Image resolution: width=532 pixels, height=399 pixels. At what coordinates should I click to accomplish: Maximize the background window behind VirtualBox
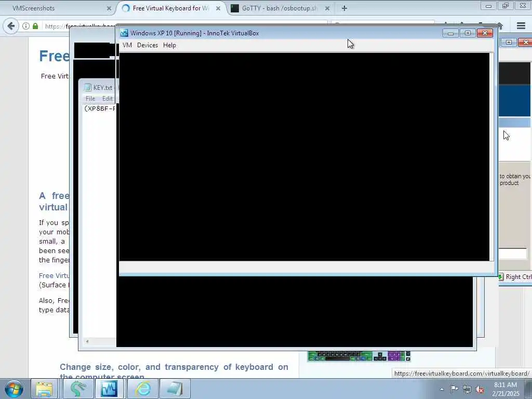coord(509,42)
